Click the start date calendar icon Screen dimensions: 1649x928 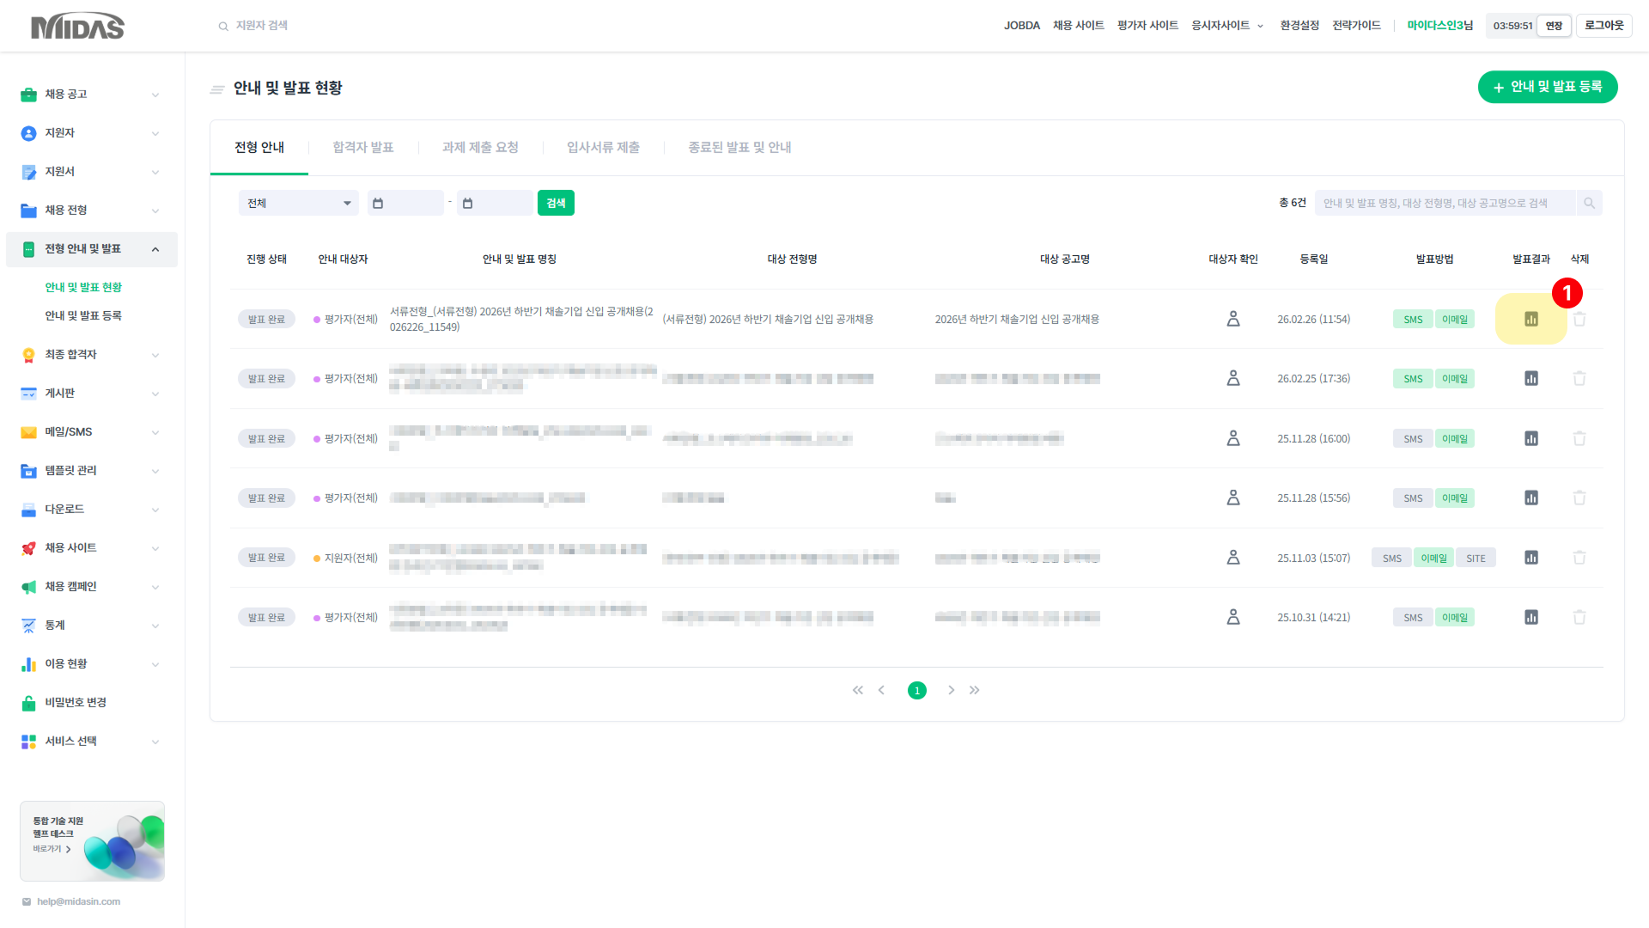click(x=378, y=204)
